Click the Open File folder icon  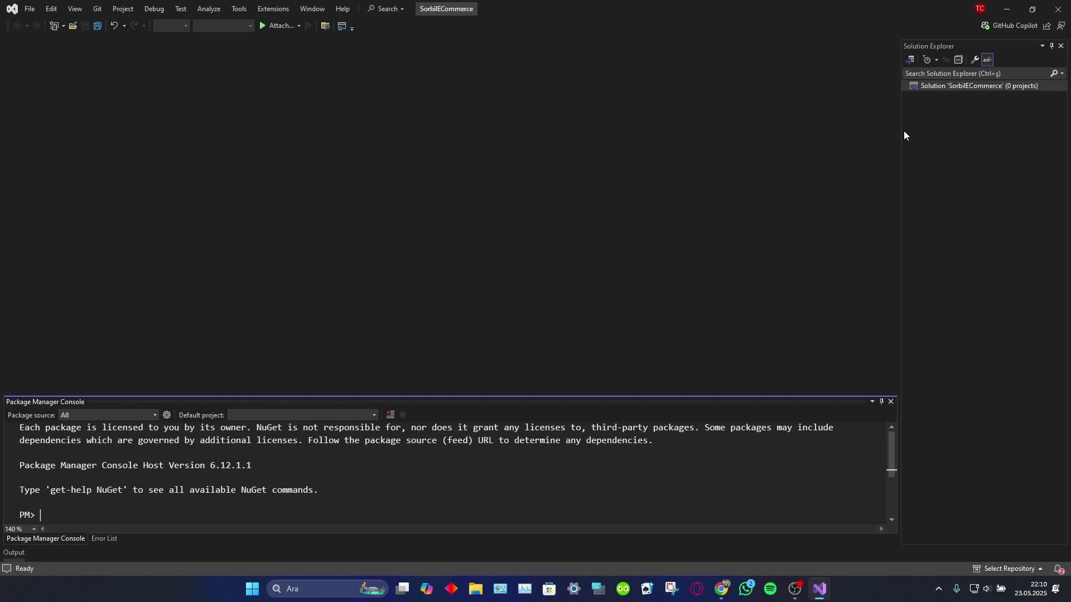73,26
